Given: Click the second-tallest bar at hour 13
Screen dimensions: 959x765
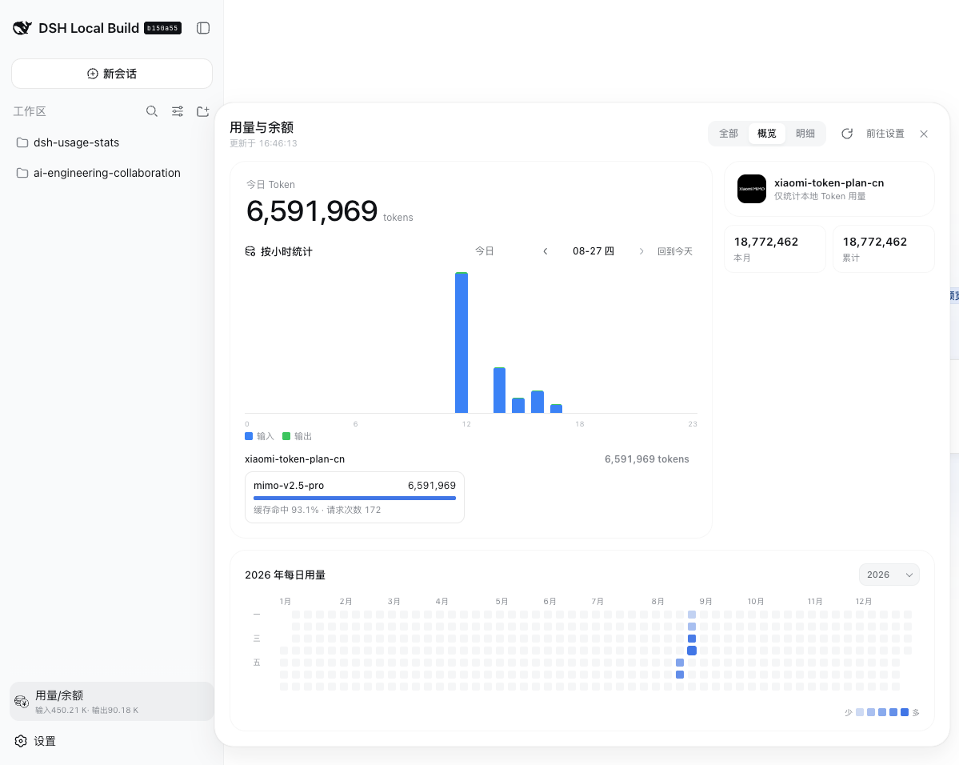Looking at the screenshot, I should [500, 391].
